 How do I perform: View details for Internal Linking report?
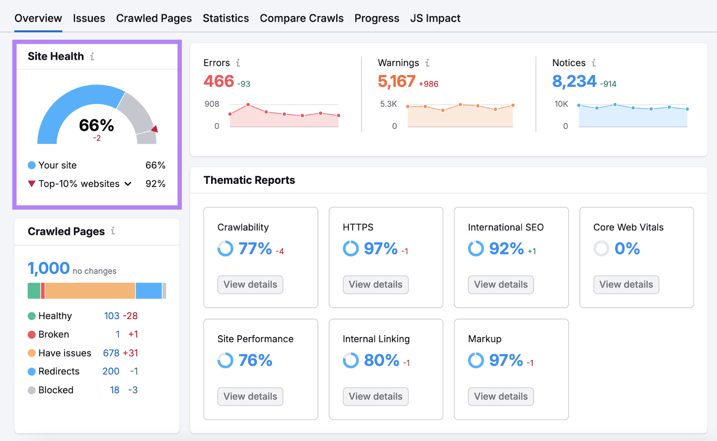tap(375, 396)
